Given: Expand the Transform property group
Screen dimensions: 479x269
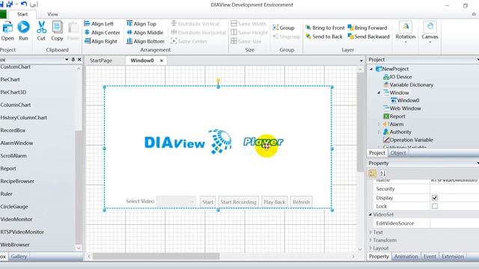Looking at the screenshot, I should click(370, 241).
